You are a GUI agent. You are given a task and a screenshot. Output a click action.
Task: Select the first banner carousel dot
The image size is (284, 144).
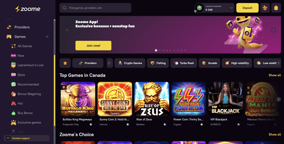(156, 50)
